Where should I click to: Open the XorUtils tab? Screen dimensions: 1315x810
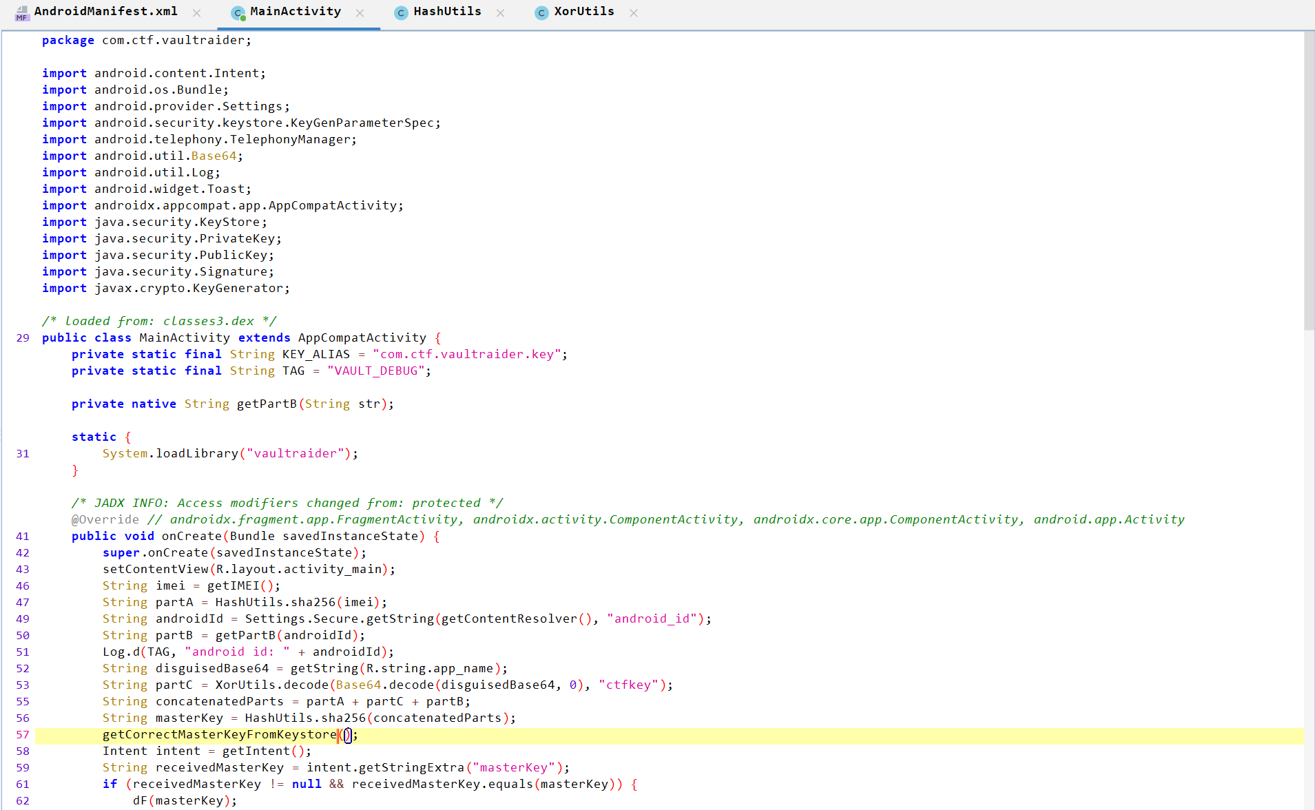pos(583,12)
